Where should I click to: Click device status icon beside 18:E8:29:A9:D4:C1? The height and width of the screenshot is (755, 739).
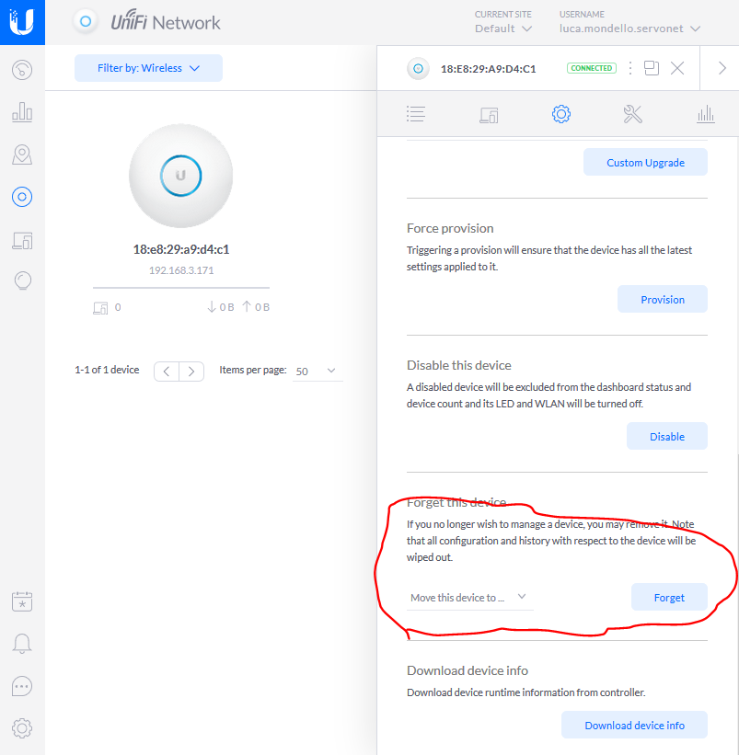pyautogui.click(x=418, y=68)
